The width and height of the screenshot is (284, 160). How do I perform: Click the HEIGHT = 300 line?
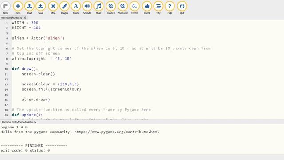(26, 28)
